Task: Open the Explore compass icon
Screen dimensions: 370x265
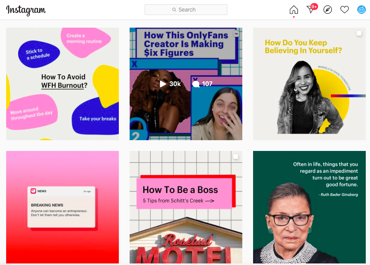Action: (x=328, y=10)
